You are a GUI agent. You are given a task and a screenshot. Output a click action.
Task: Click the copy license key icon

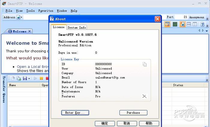pos(145,64)
